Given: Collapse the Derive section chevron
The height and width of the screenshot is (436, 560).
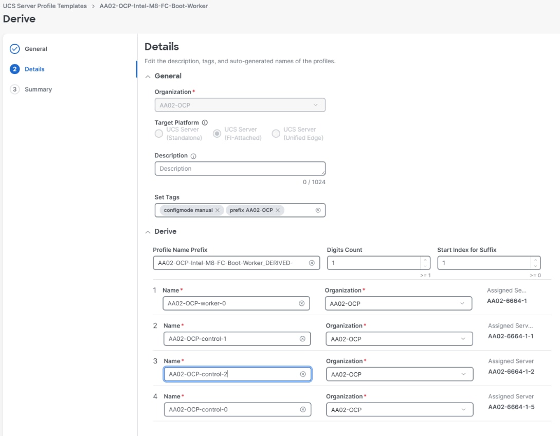Looking at the screenshot, I should click(x=148, y=232).
